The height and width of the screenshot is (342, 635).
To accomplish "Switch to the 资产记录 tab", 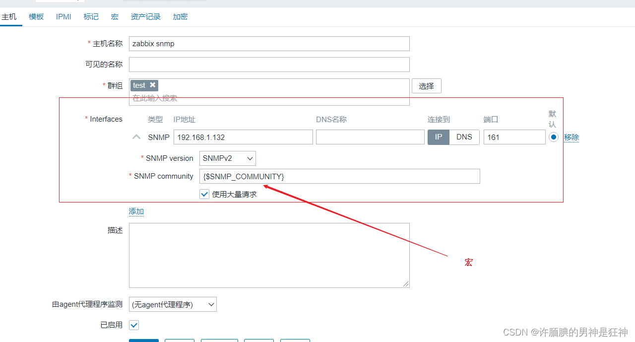I will tap(146, 17).
